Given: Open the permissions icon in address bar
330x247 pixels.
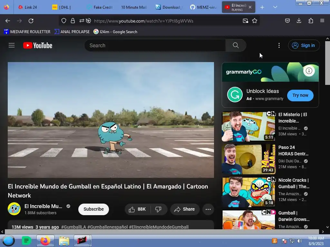Looking at the screenshot, I should [x=82, y=21].
